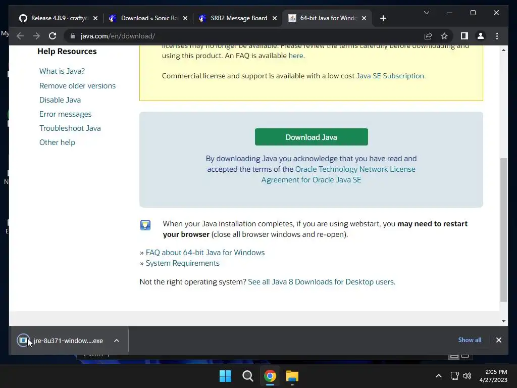517x388 pixels.
Task: Switch to Release 4.8.9 GitHub tab
Action: (59, 18)
